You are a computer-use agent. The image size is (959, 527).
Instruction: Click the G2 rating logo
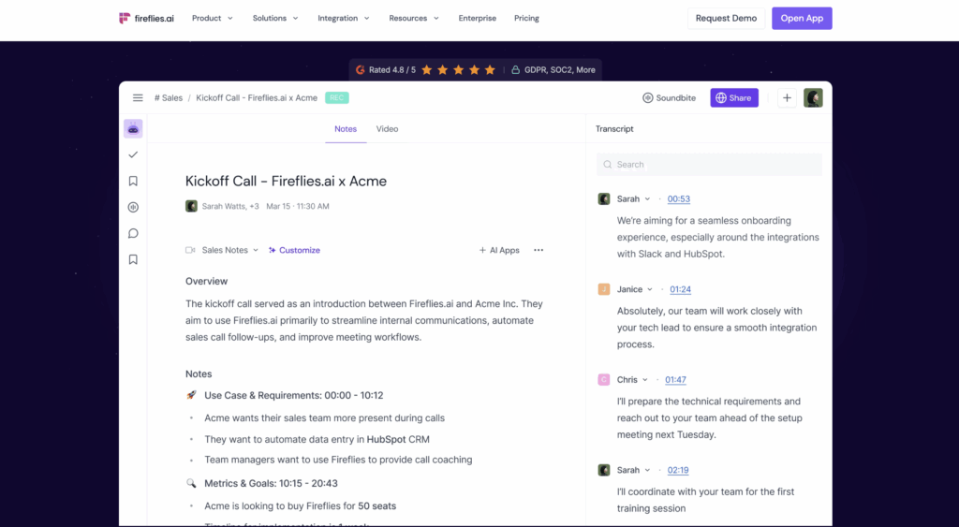[361, 69]
